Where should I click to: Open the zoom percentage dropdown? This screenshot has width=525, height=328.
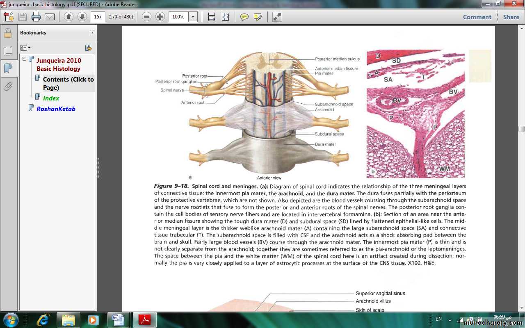click(193, 17)
